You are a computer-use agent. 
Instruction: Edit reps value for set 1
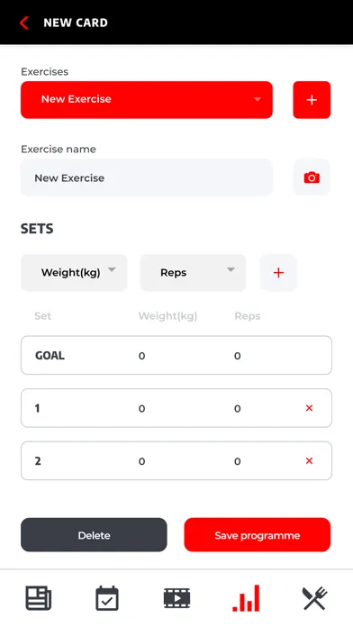(x=238, y=408)
